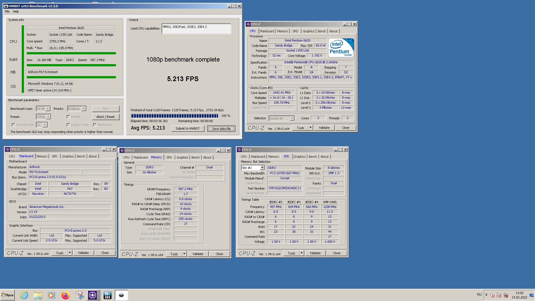Click the taskbar clock 13:02
The width and height of the screenshot is (535, 301).
[x=519, y=293]
